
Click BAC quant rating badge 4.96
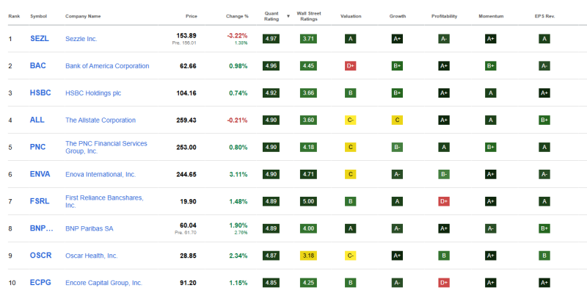[x=271, y=66]
